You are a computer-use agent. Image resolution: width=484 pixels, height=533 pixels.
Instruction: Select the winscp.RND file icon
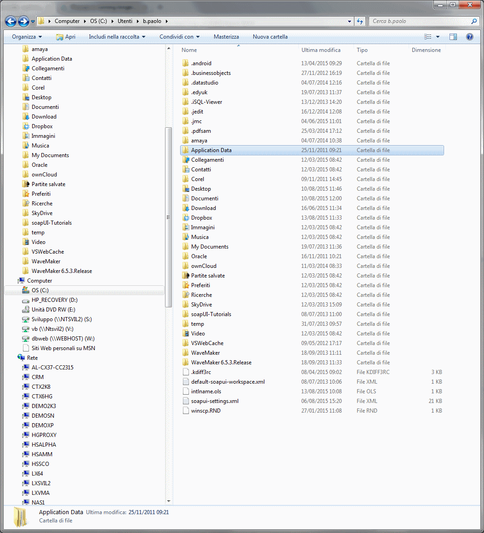pyautogui.click(x=186, y=411)
